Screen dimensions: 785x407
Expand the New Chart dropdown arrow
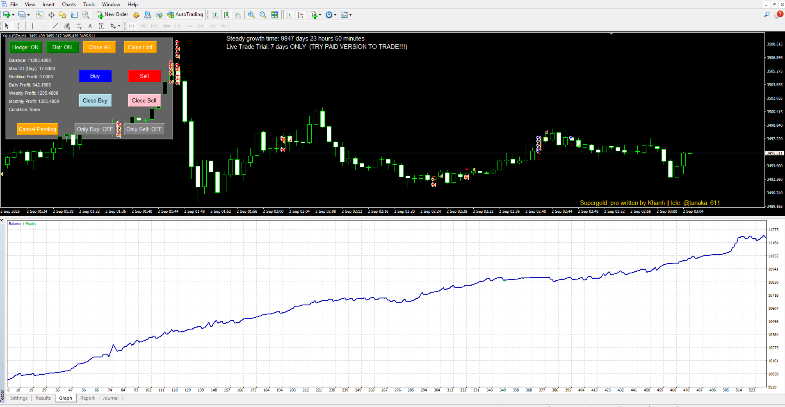14,15
